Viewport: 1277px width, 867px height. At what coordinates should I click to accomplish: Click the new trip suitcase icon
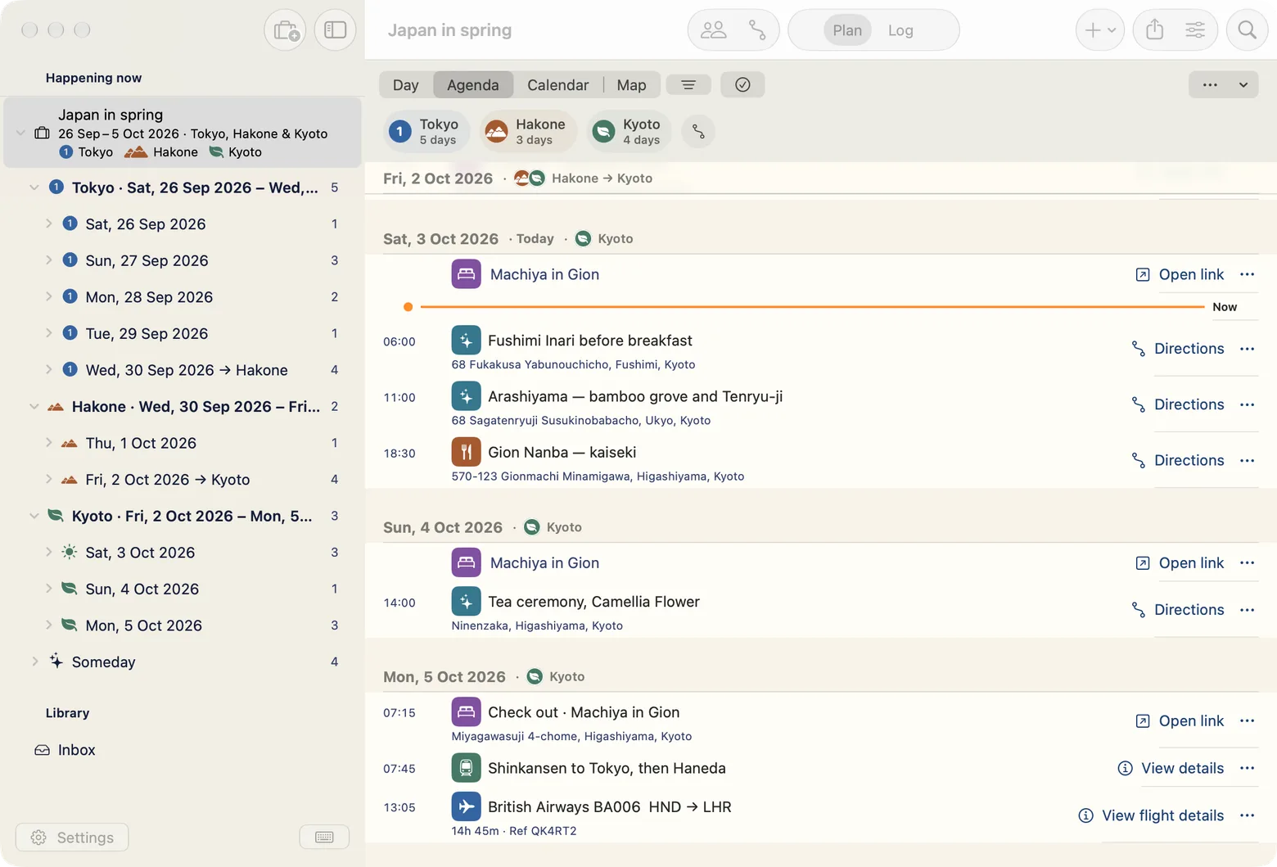point(285,30)
